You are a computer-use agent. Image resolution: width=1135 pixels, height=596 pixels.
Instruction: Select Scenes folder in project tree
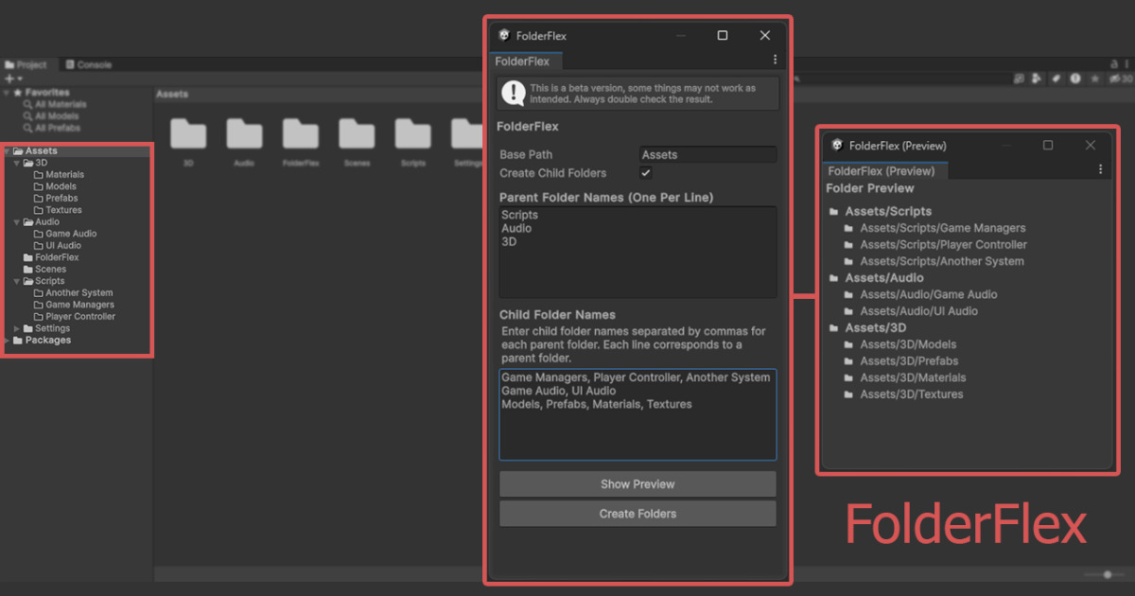click(x=44, y=270)
